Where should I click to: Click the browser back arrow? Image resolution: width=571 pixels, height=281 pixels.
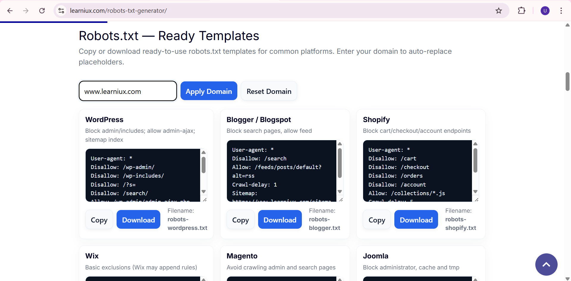coord(10,11)
